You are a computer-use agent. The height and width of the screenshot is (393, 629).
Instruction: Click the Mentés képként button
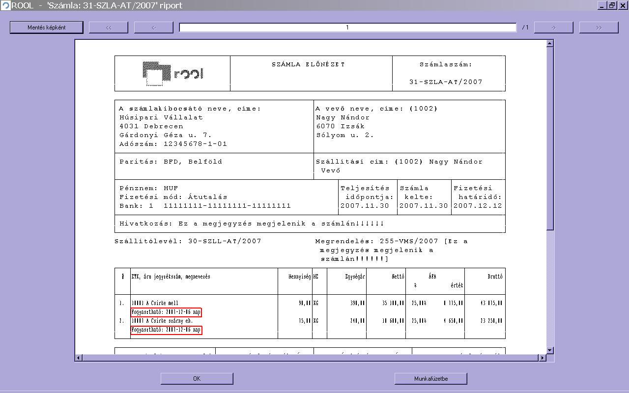click(47, 28)
